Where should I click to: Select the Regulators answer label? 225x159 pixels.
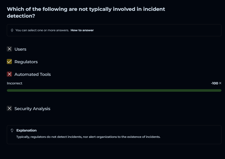point(26,62)
